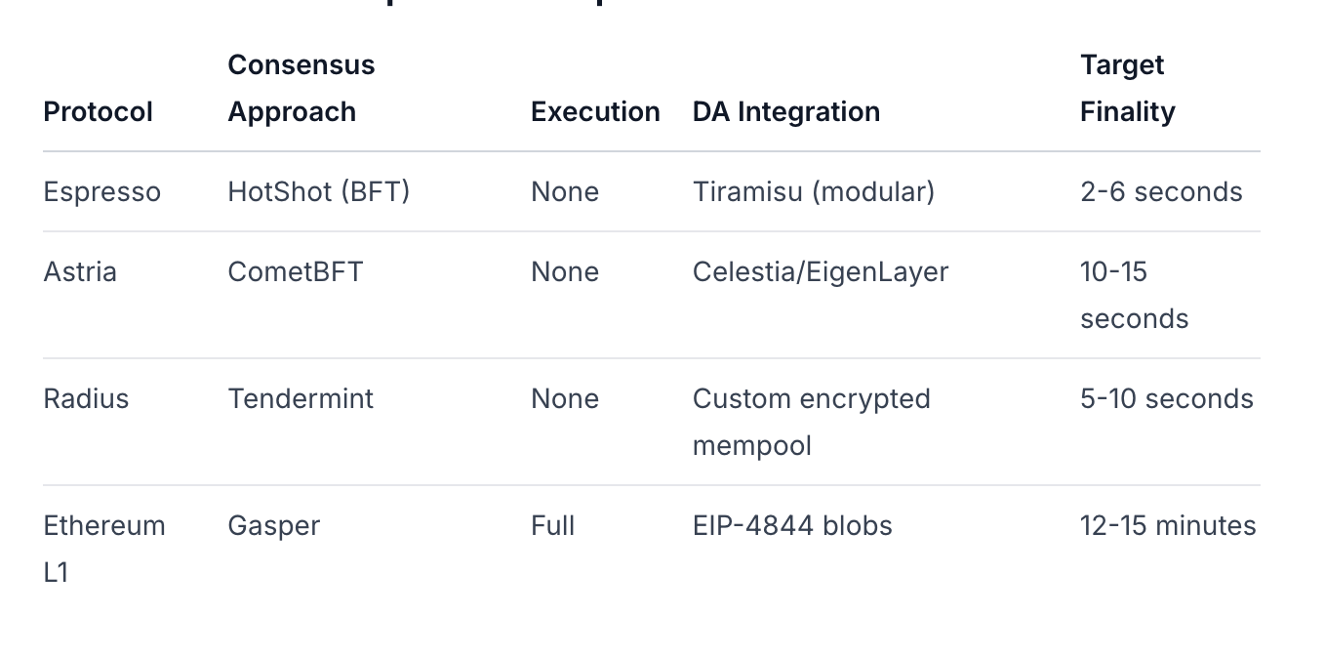Click the Celestia/EigenLayer cell

coord(820,272)
